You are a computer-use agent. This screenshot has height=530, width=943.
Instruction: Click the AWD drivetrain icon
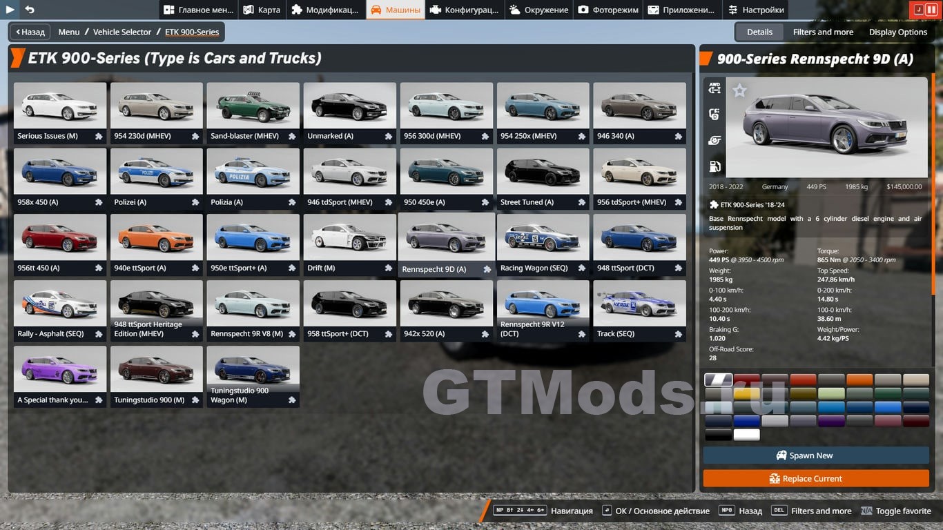click(x=714, y=88)
